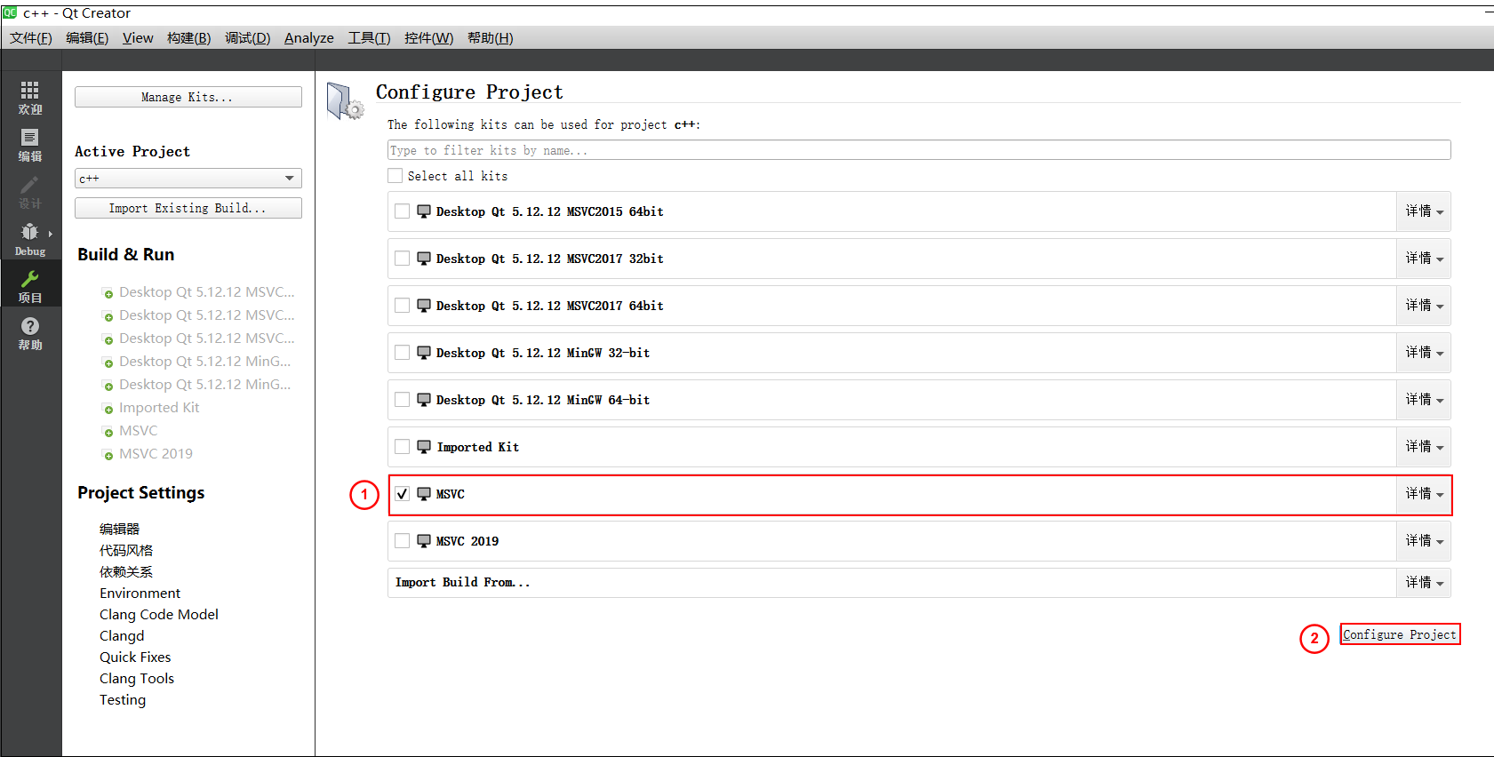Expand 详情 for MinGW 64-bit kit
The width and height of the screenshot is (1494, 757).
click(1424, 400)
